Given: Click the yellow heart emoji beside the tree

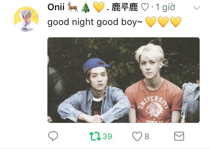Looking at the screenshot, I should [x=99, y=7].
